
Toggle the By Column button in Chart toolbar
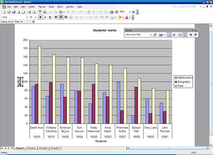[x=185, y=34]
